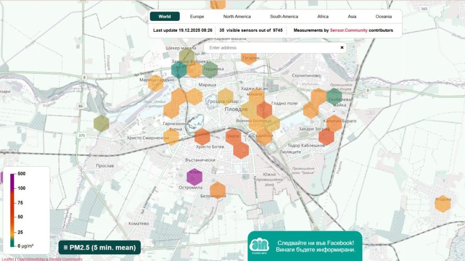Click the orange hexagon at Ягодово

(x=442, y=203)
